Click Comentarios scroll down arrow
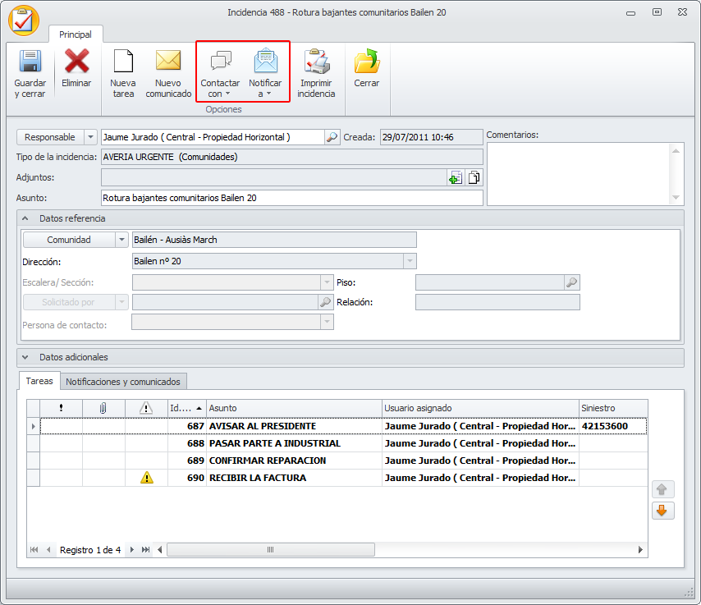 676,197
